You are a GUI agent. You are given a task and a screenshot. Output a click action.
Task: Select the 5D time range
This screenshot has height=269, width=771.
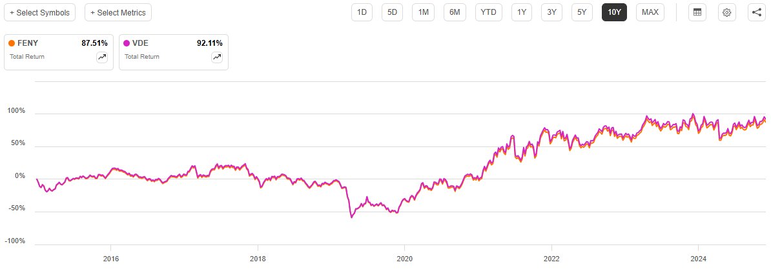click(392, 12)
